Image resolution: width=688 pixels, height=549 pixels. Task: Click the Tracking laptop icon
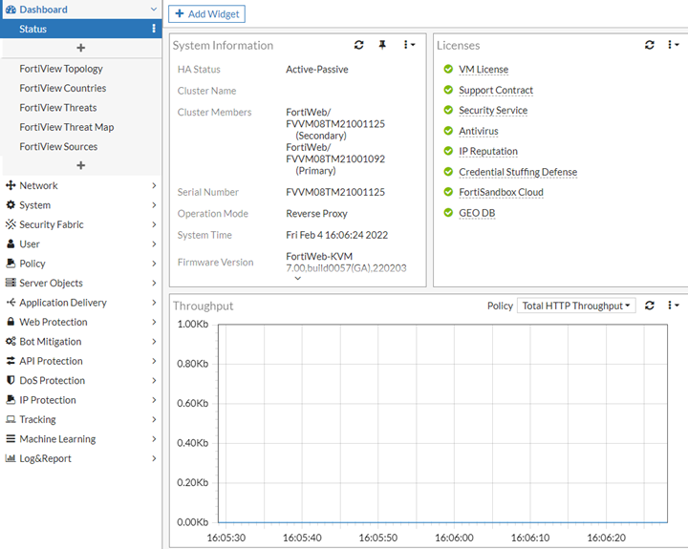click(11, 419)
